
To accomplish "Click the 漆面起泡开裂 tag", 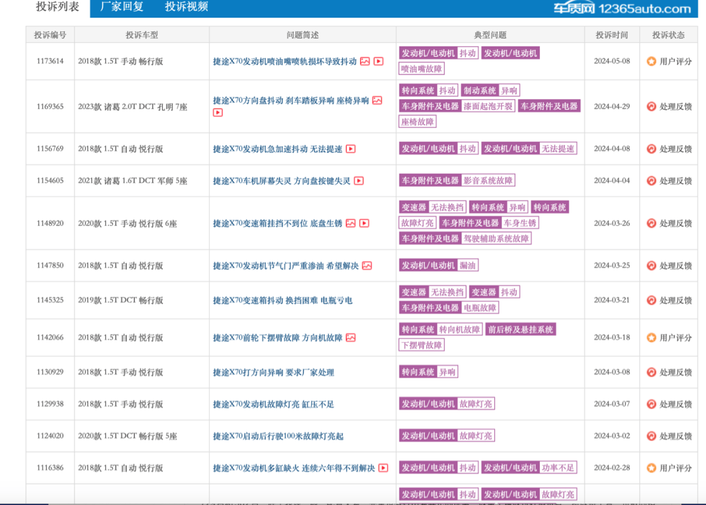I will click(x=488, y=106).
